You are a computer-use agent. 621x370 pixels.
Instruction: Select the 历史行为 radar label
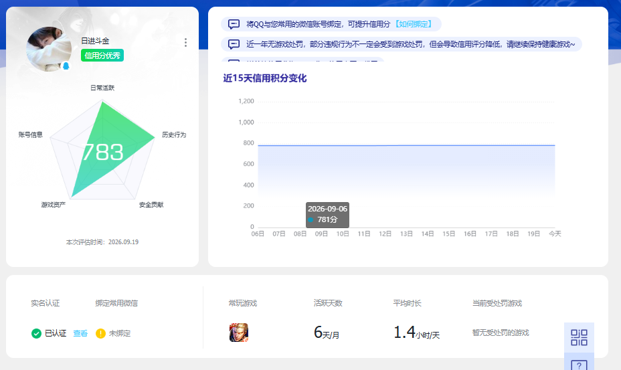(174, 134)
